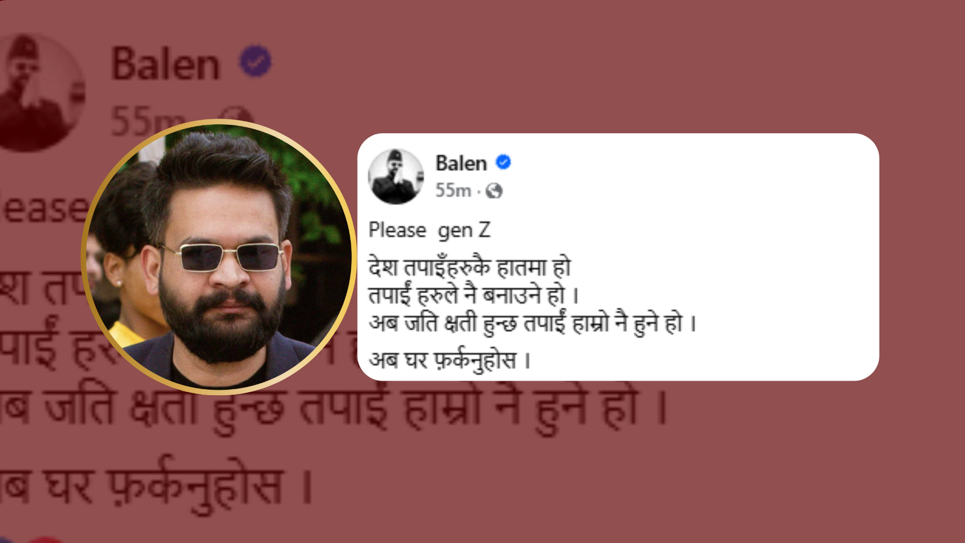Screen dimensions: 965x543
Task: Click the line 'देश तपाईंहरुकै हातमा हो'
Action: (x=470, y=267)
